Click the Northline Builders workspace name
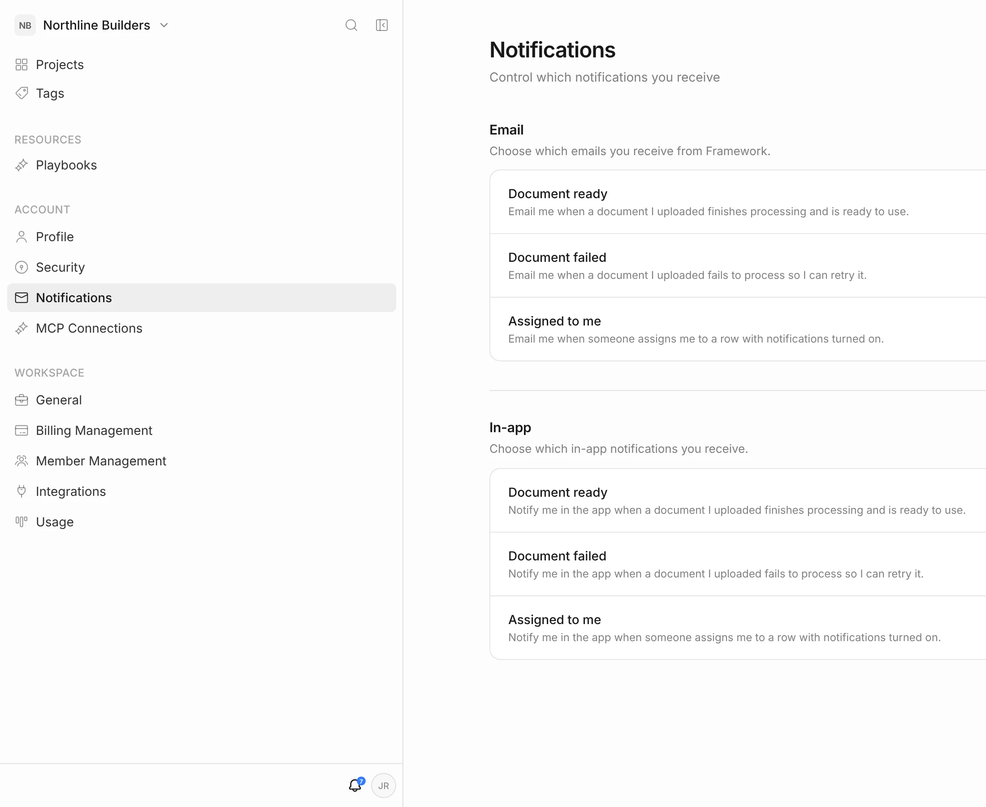Viewport: 986px width, 807px height. (x=97, y=25)
